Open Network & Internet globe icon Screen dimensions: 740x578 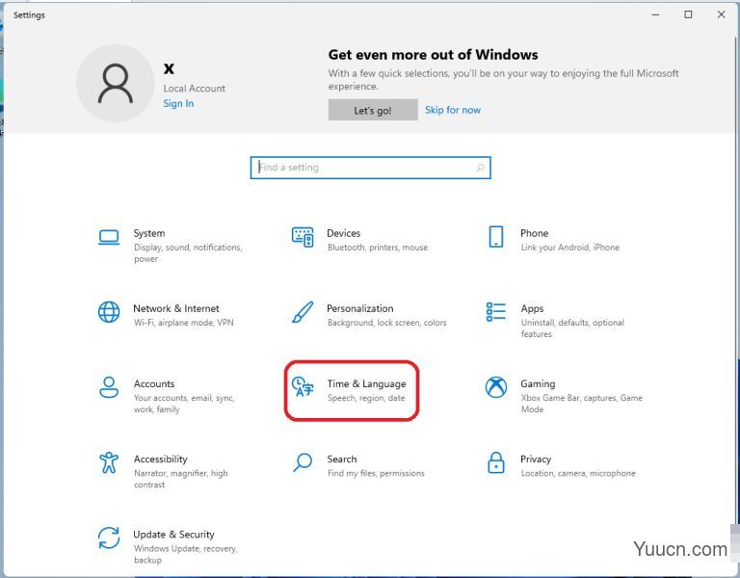pyautogui.click(x=109, y=312)
